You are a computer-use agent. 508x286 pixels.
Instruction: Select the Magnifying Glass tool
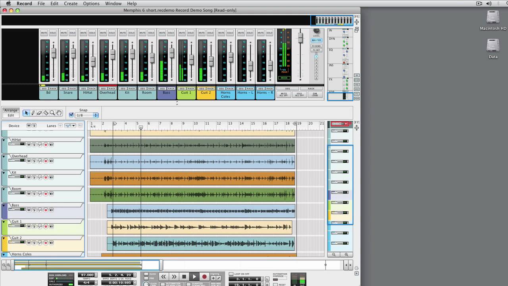[x=52, y=113]
